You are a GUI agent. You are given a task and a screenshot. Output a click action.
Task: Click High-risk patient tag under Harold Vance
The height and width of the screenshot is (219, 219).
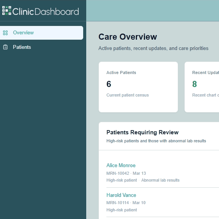coord(122,210)
